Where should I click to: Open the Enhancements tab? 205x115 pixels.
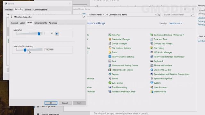pos(41,23)
